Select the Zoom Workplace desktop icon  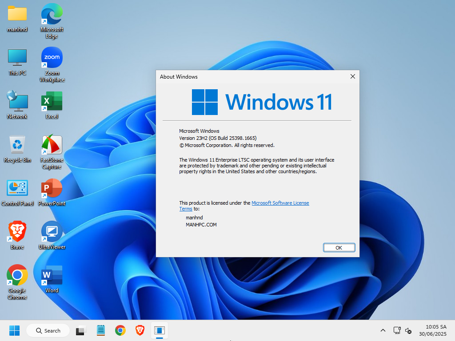pos(52,58)
